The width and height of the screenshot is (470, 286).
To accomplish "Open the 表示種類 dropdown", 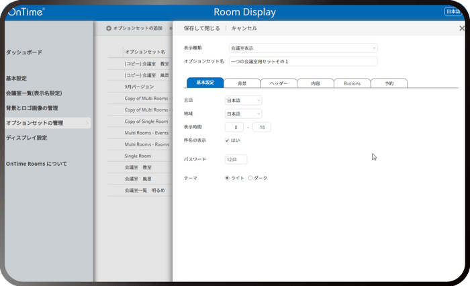I will 303,48.
